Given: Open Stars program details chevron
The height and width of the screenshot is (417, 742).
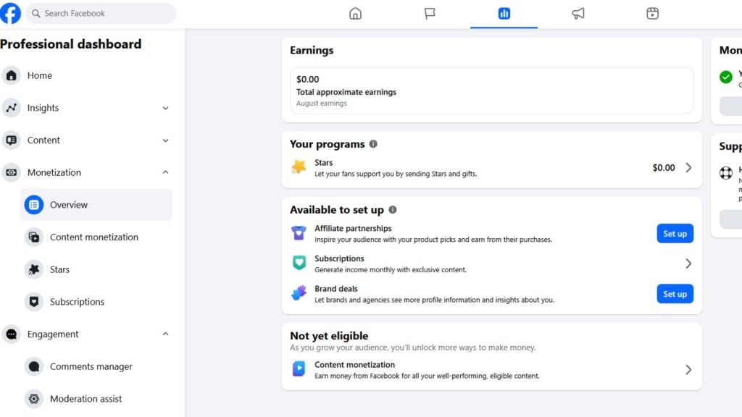Looking at the screenshot, I should tap(688, 167).
